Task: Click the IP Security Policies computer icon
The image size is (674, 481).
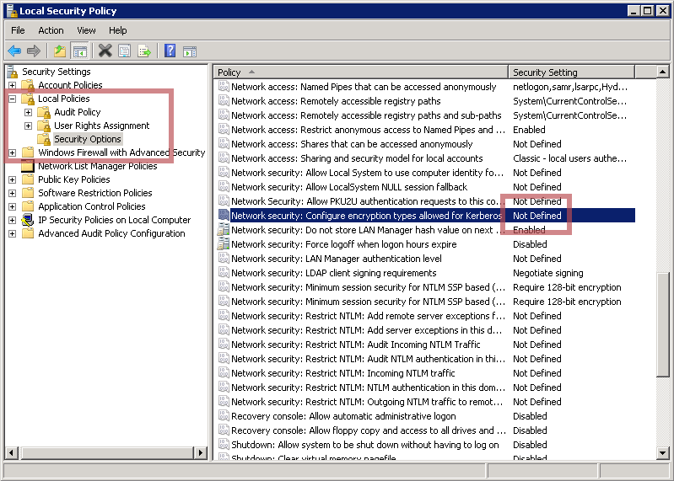Action: click(x=28, y=220)
